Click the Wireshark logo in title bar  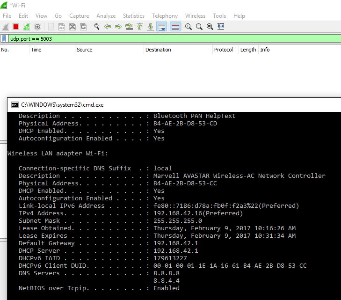click(x=4, y=5)
